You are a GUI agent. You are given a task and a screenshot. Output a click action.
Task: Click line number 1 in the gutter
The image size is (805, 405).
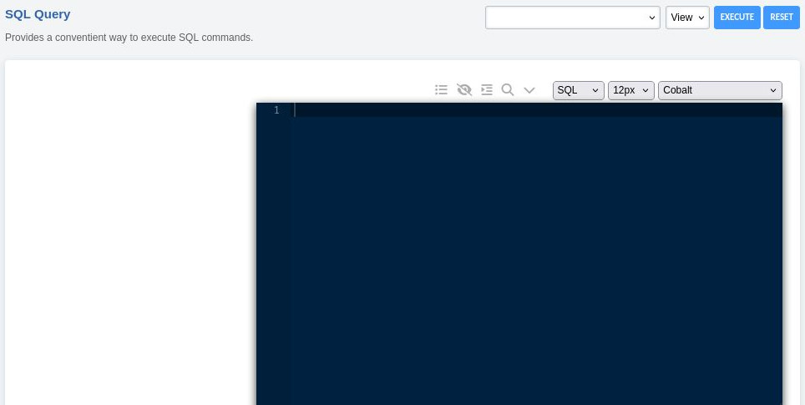pyautogui.click(x=276, y=110)
